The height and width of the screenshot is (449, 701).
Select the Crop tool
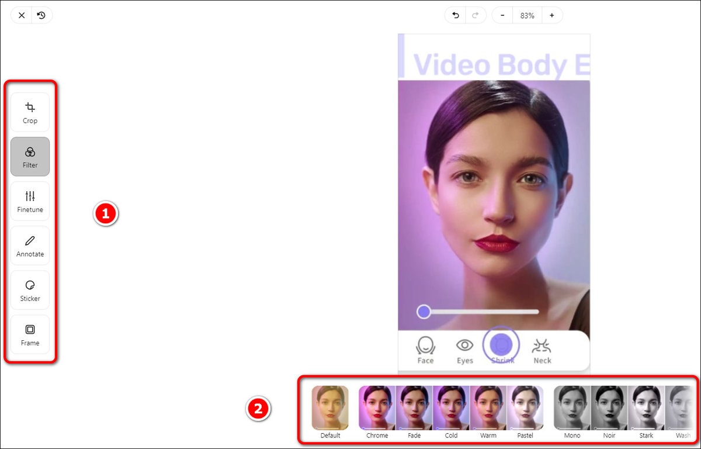30,112
